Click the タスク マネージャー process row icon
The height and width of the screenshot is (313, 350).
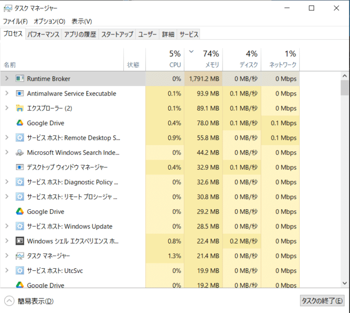tap(20, 256)
